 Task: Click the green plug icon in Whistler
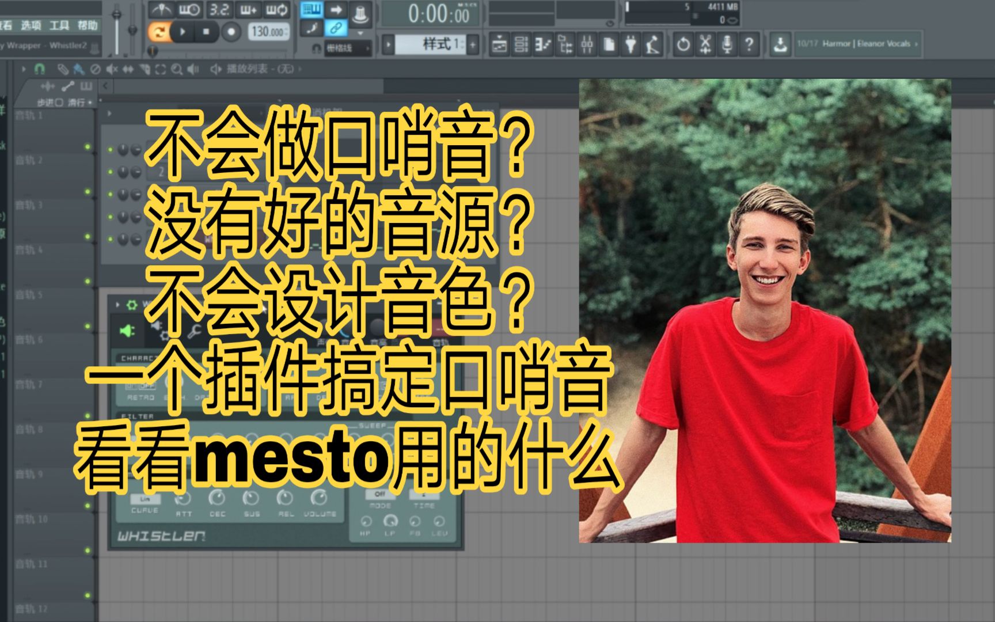[x=127, y=331]
